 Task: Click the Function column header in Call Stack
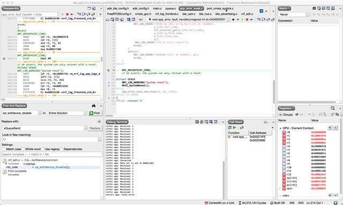coord(238,133)
